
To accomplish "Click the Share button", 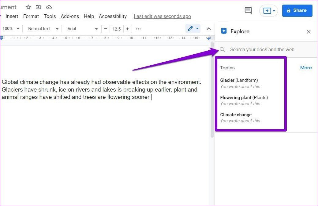I will point(297,10).
